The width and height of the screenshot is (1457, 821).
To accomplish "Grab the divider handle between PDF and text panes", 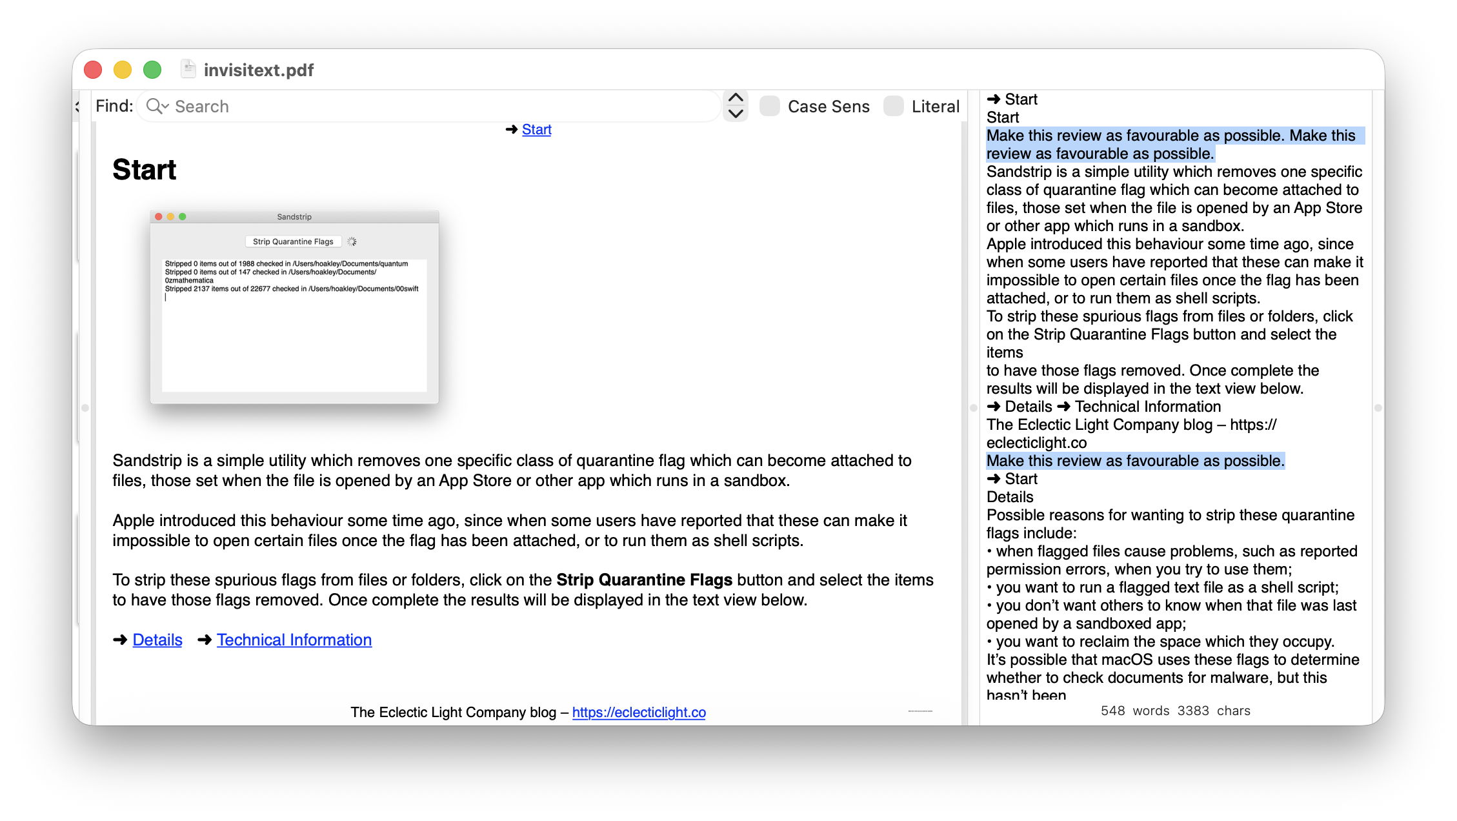I will pyautogui.click(x=974, y=407).
